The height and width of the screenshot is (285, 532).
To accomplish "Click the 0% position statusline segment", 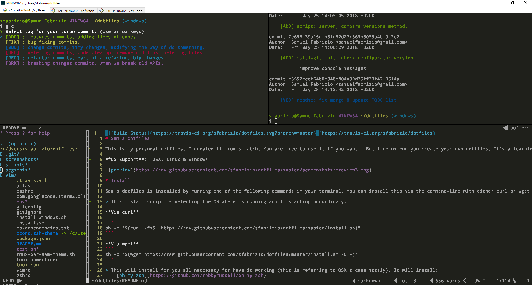I will click(x=477, y=281).
